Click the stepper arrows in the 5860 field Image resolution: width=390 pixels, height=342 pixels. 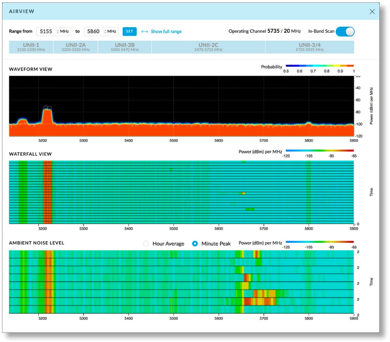click(x=104, y=31)
